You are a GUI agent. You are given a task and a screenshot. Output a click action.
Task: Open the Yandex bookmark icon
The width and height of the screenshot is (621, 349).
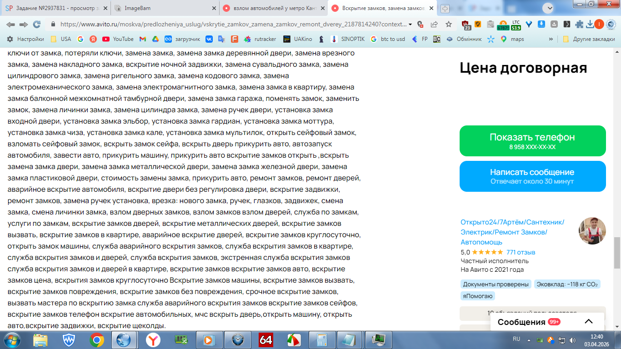tap(93, 39)
